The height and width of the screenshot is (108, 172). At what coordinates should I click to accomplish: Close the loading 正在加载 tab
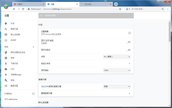click(x=111, y=4)
